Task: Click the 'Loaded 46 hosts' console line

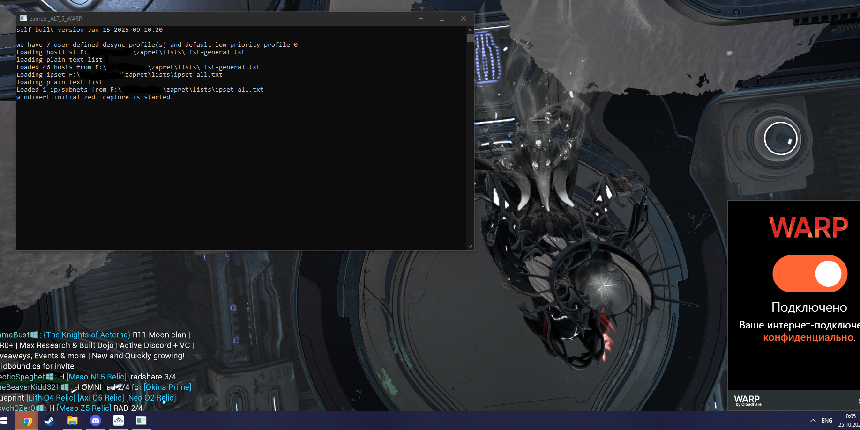Action: tap(138, 67)
